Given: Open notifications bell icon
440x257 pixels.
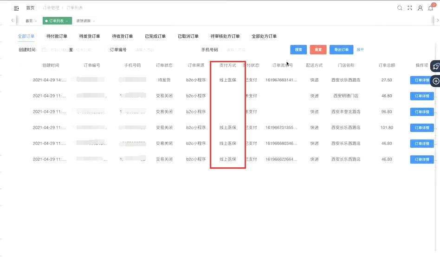Looking at the screenshot, I should coord(430,8).
